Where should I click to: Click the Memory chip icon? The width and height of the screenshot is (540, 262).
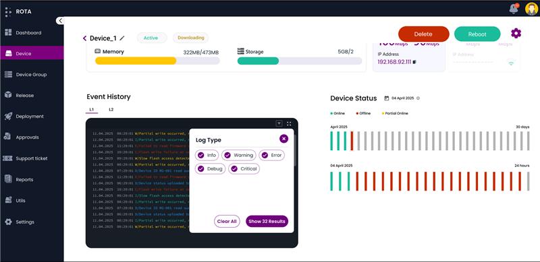coord(98,51)
